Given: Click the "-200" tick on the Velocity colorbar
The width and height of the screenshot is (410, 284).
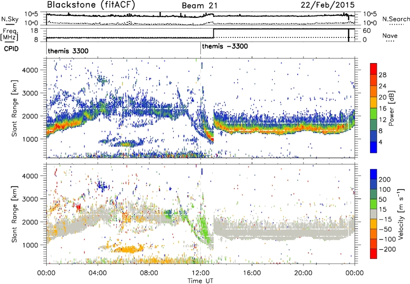Looking at the screenshot, I should pyautogui.click(x=387, y=249).
